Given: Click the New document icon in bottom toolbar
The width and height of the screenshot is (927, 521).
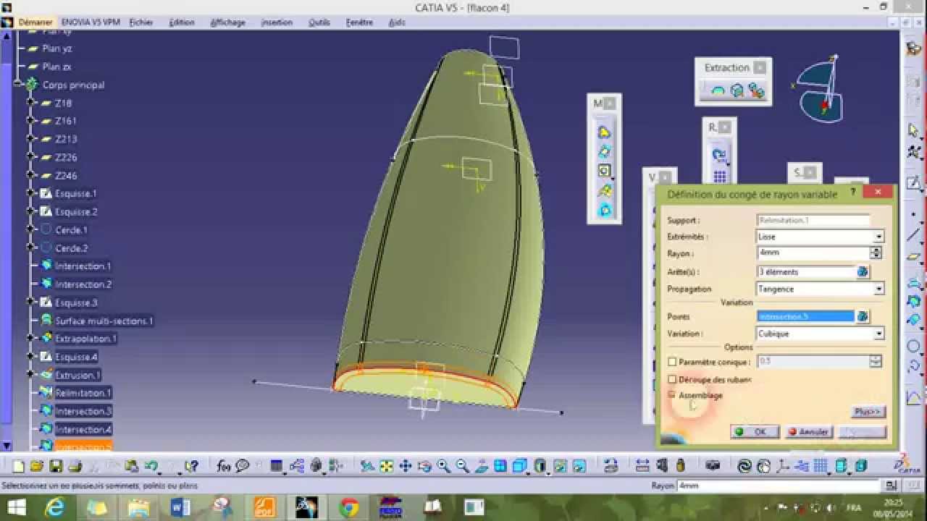Looking at the screenshot, I should [19, 467].
